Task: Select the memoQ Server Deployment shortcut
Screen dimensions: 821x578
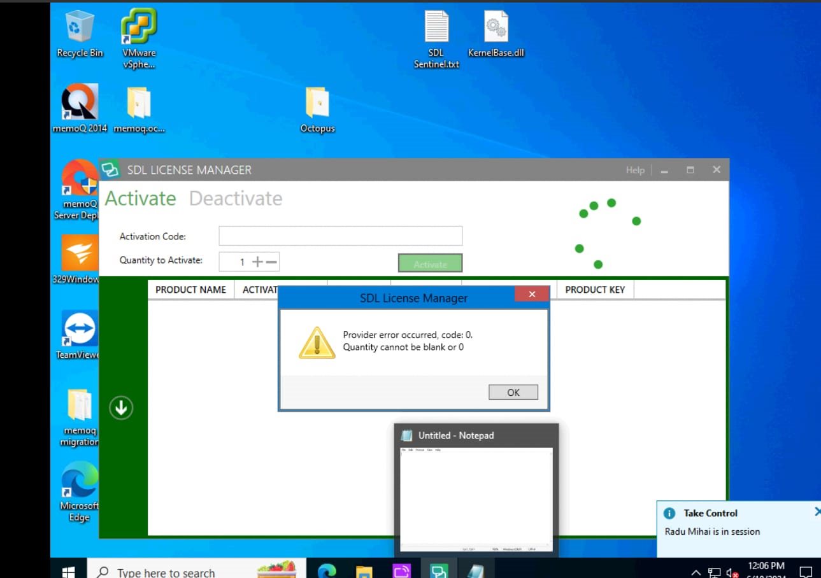Action: (80, 190)
